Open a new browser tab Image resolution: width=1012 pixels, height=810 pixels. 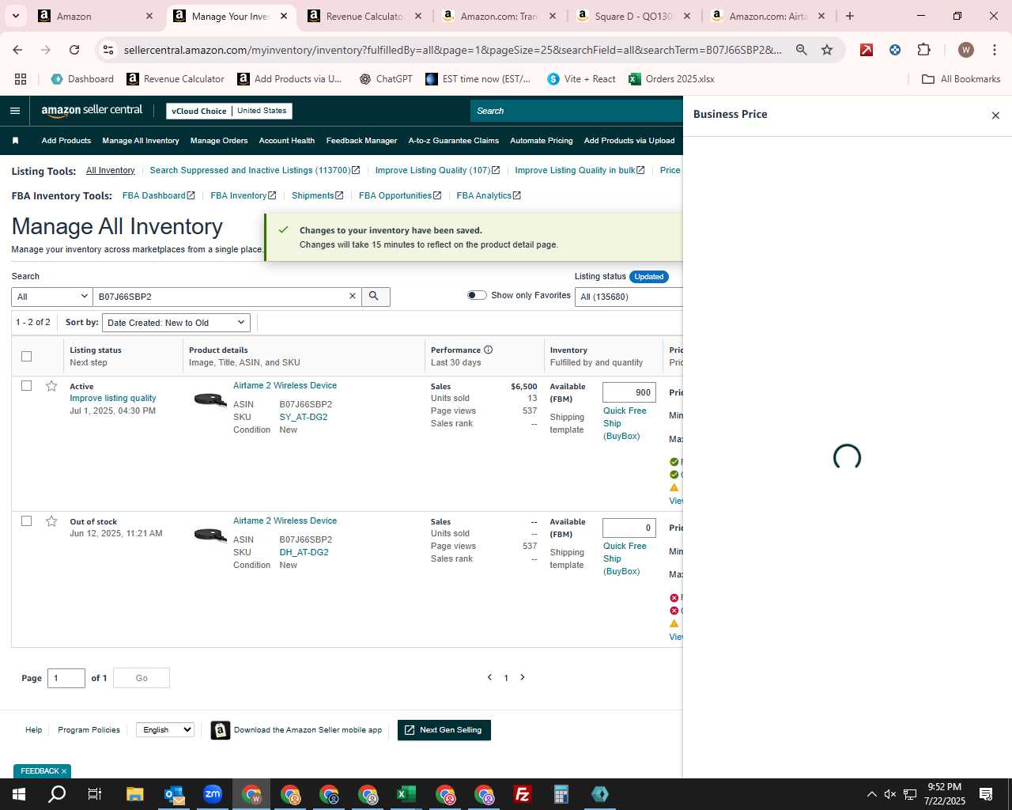850,16
